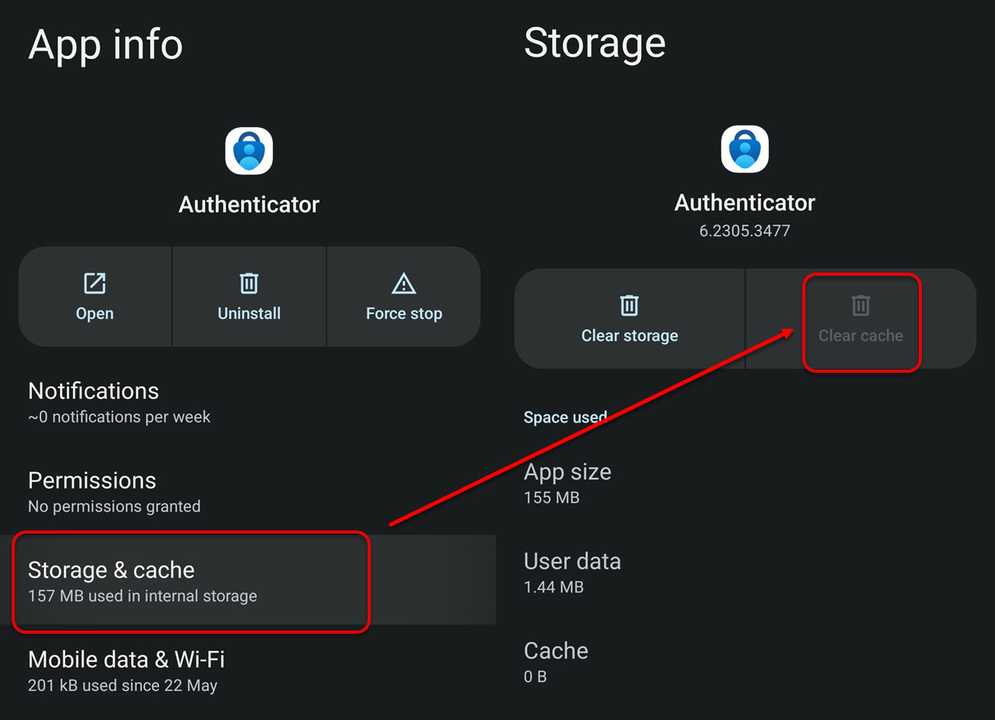The image size is (995, 720).
Task: Tap the Clear cache trash icon
Action: click(x=861, y=306)
